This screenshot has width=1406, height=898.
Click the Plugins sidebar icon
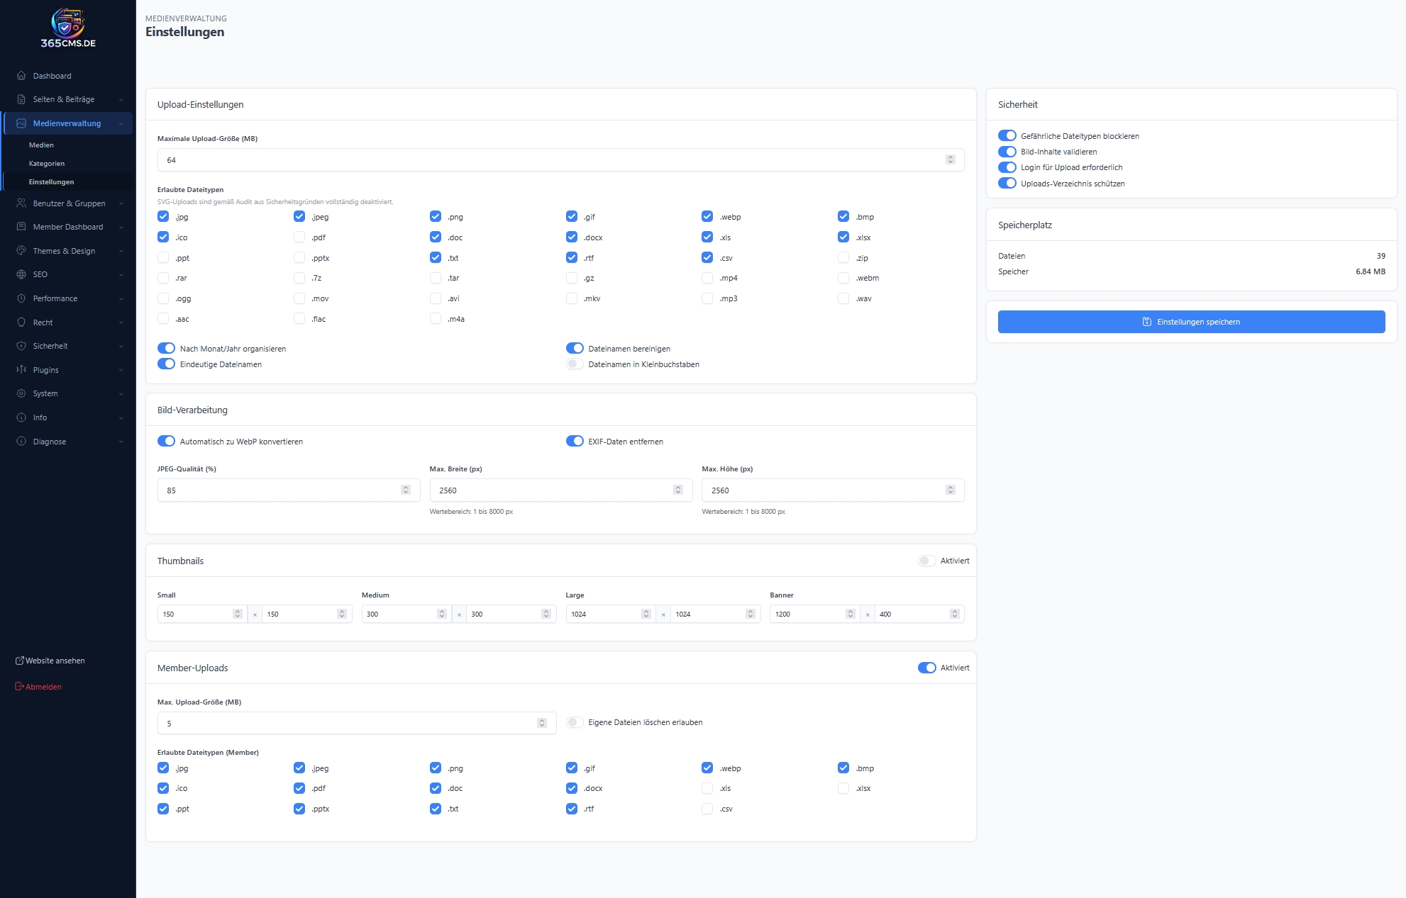tap(21, 370)
